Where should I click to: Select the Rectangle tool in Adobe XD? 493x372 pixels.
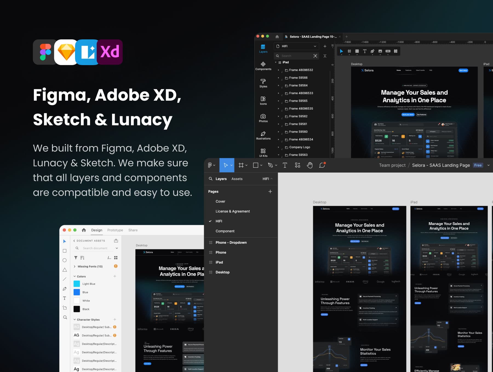tap(65, 251)
